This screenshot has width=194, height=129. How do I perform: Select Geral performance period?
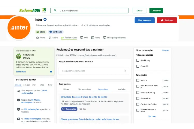coord(50,85)
